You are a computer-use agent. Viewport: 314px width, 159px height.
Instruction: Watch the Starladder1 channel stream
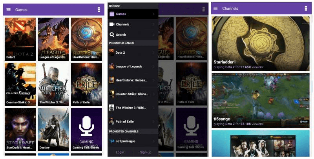click(261, 43)
